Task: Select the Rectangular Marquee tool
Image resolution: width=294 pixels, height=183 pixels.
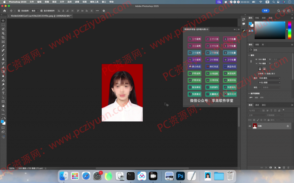Action: (3, 25)
